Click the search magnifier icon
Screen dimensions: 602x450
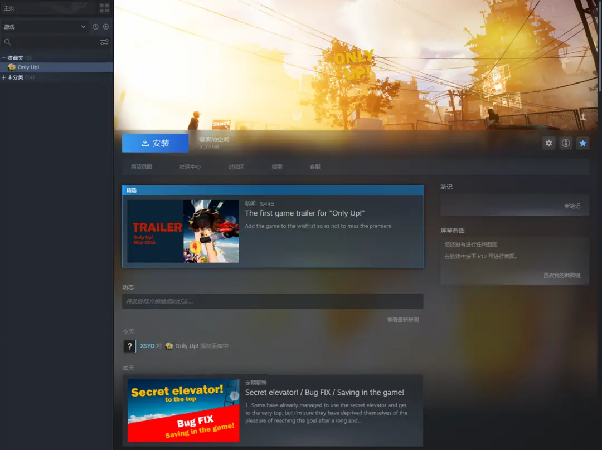tap(7, 42)
